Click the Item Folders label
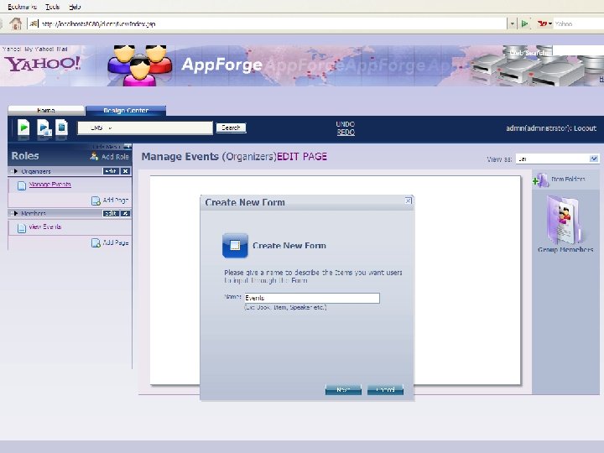The image size is (604, 453). (568, 180)
